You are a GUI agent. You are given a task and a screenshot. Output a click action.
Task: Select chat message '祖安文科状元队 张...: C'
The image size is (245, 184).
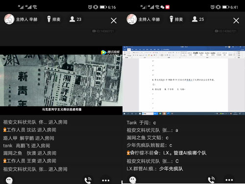(x=152, y=161)
